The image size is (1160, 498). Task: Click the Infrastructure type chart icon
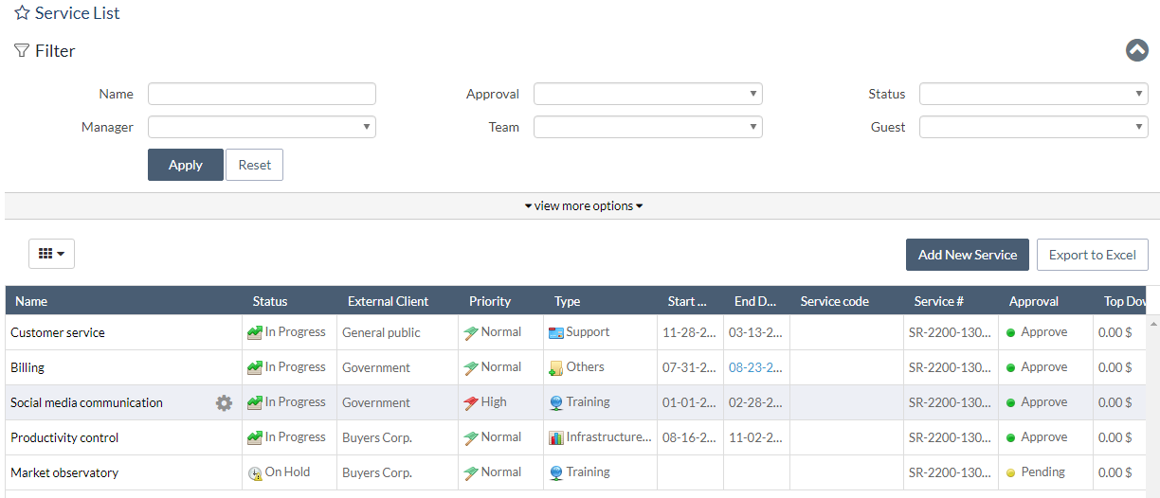(556, 438)
